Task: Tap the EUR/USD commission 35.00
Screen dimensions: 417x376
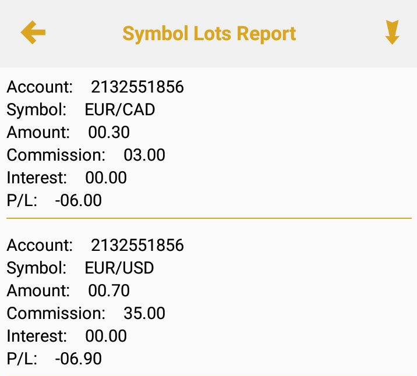Action: click(144, 313)
